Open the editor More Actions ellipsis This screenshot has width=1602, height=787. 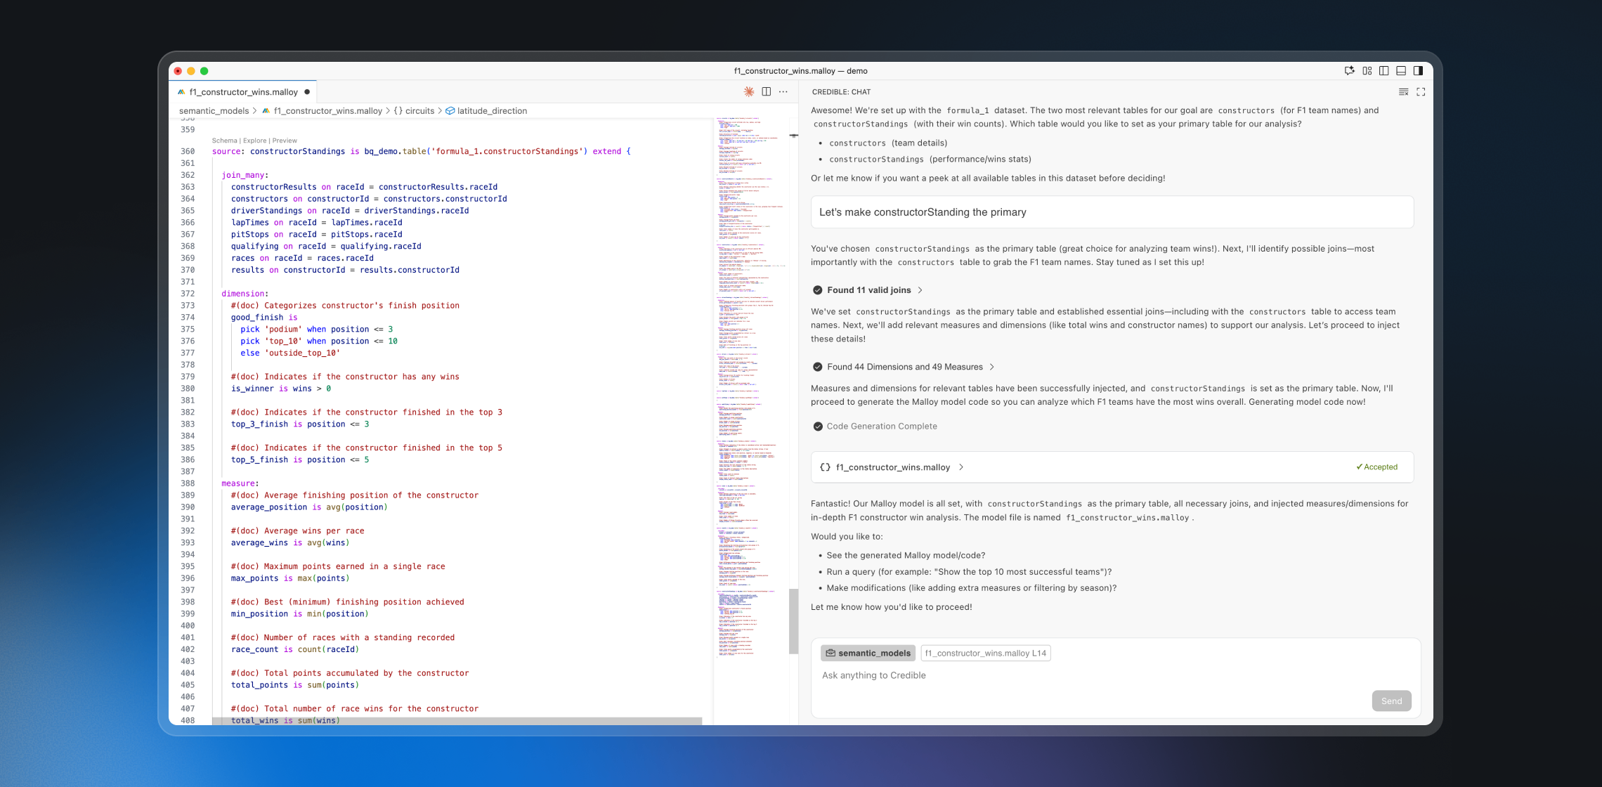[783, 92]
